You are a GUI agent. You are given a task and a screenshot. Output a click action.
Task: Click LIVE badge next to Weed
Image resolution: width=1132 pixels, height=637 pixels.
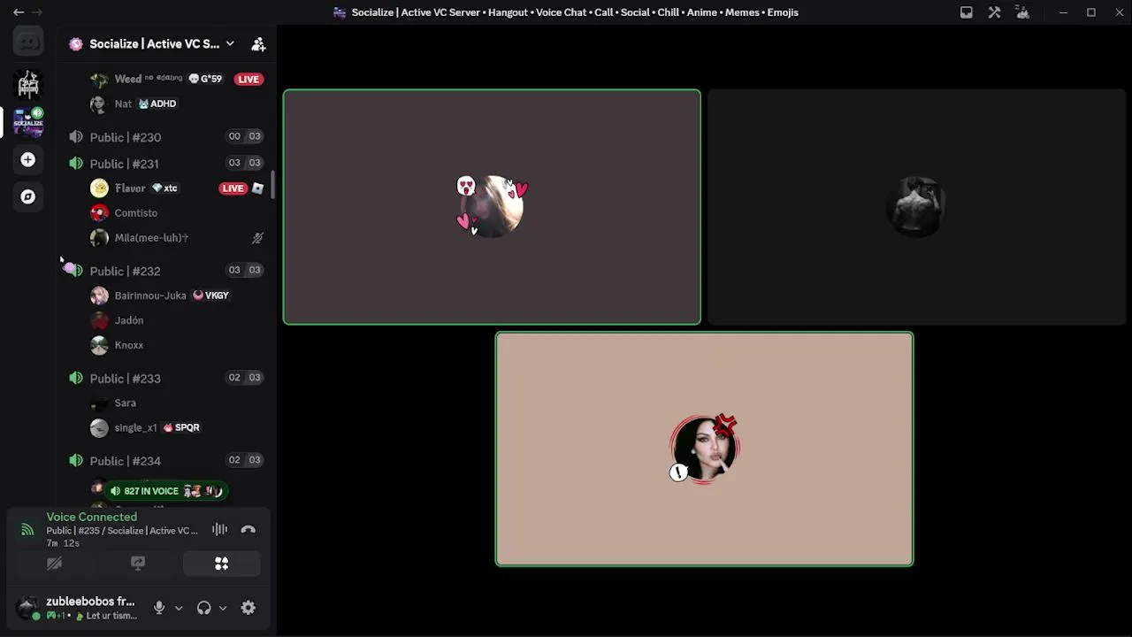249,80
